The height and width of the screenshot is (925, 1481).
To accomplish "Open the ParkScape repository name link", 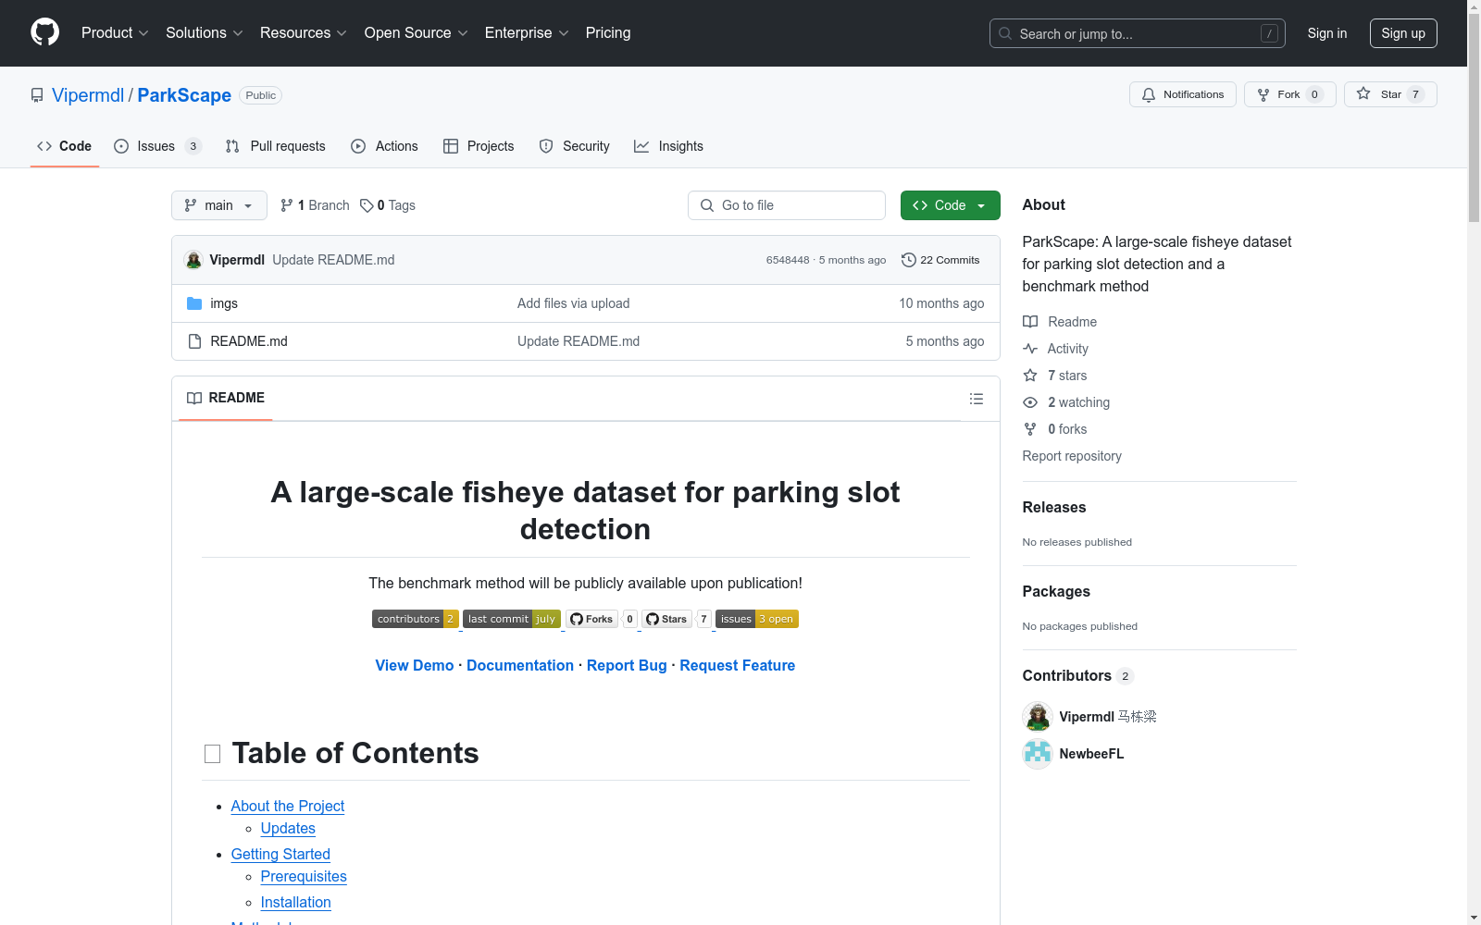I will [184, 95].
